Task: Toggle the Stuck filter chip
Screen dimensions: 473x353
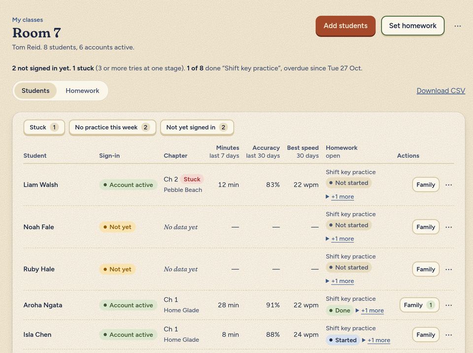Action: pos(44,127)
